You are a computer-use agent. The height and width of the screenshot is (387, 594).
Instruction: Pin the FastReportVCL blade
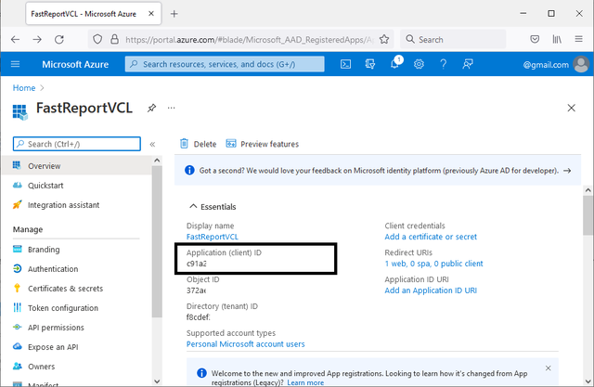pos(151,108)
